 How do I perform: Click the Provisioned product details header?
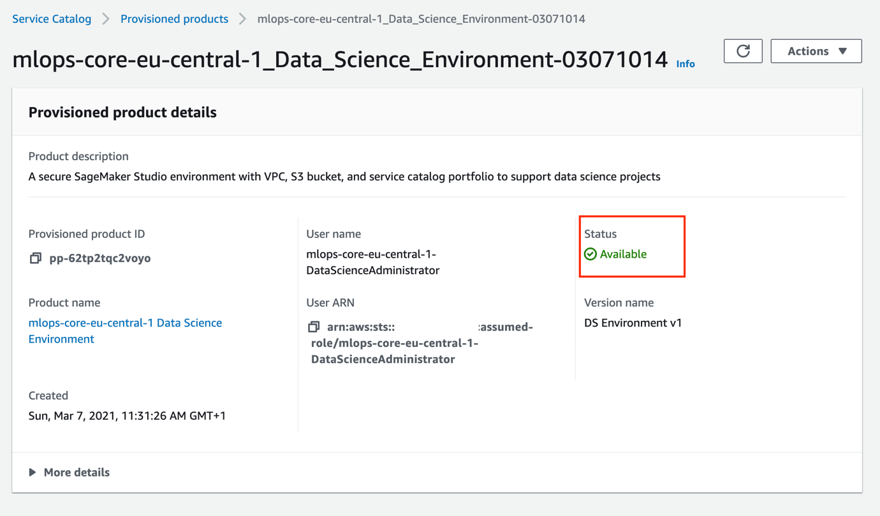coord(122,112)
